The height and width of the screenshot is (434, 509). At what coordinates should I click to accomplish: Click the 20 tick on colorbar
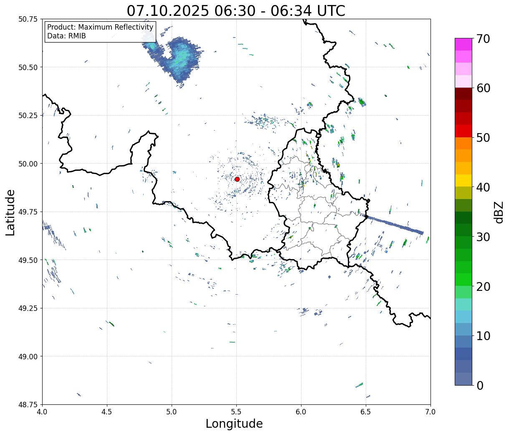pos(483,286)
